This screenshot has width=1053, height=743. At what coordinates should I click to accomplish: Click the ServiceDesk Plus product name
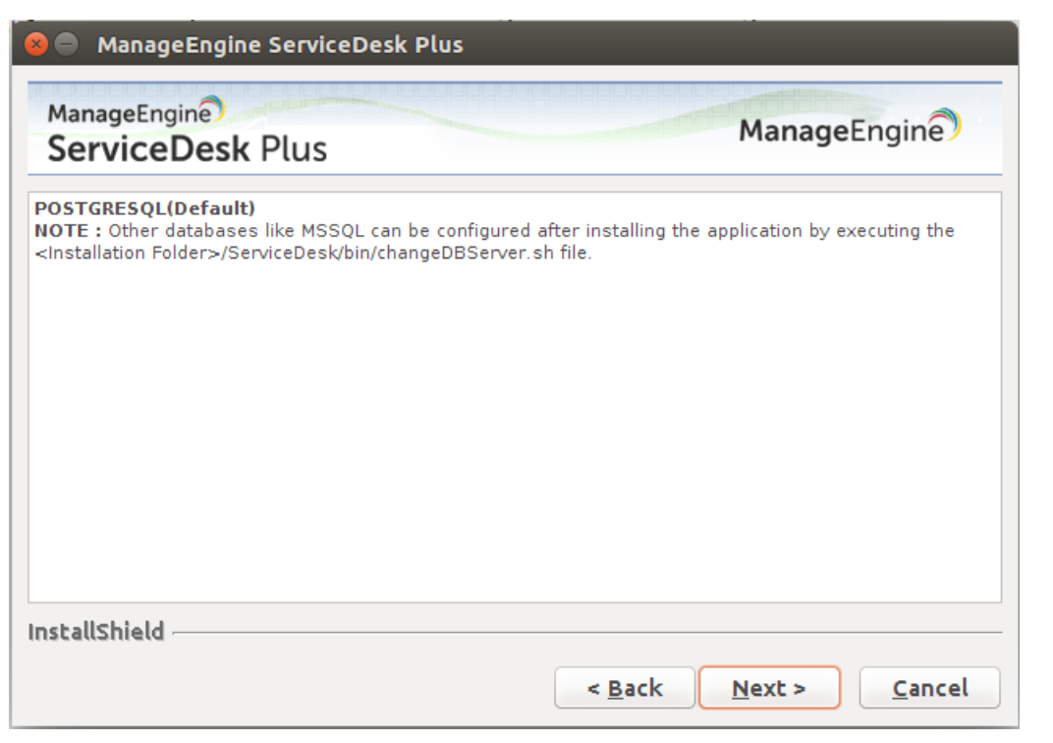(187, 148)
